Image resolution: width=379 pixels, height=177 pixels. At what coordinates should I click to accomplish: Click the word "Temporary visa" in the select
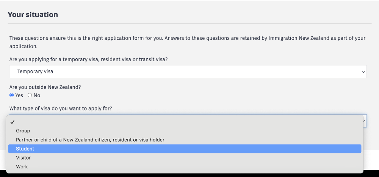35,71
